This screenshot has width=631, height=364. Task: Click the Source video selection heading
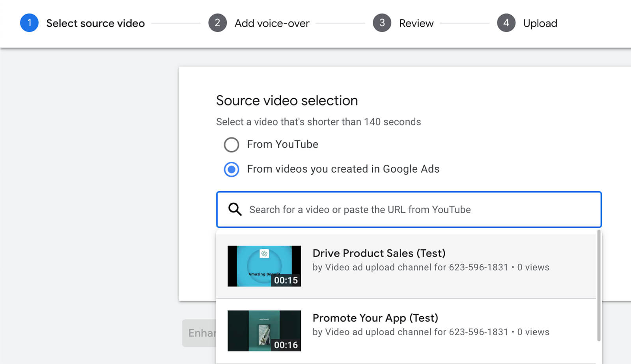(287, 101)
